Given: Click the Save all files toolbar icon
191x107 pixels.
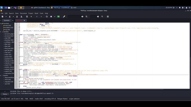Looking at the screenshot, I should (21, 17).
